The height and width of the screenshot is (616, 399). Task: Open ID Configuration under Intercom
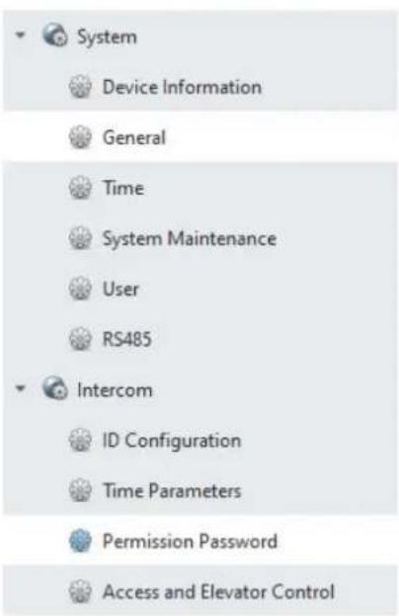pyautogui.click(x=199, y=440)
